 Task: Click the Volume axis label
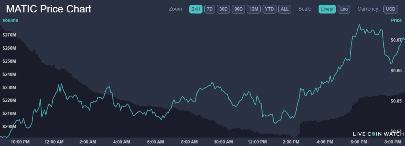tap(10, 20)
